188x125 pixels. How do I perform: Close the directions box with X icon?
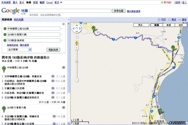pos(63,24)
